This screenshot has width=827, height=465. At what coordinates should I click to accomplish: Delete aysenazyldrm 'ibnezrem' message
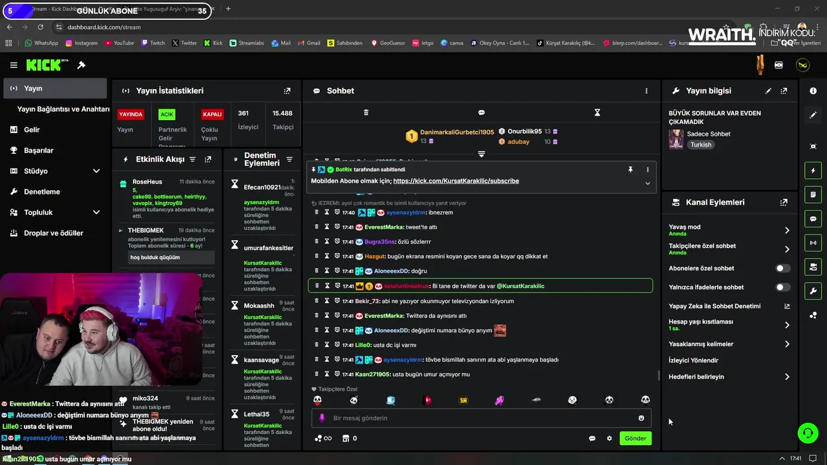317,212
